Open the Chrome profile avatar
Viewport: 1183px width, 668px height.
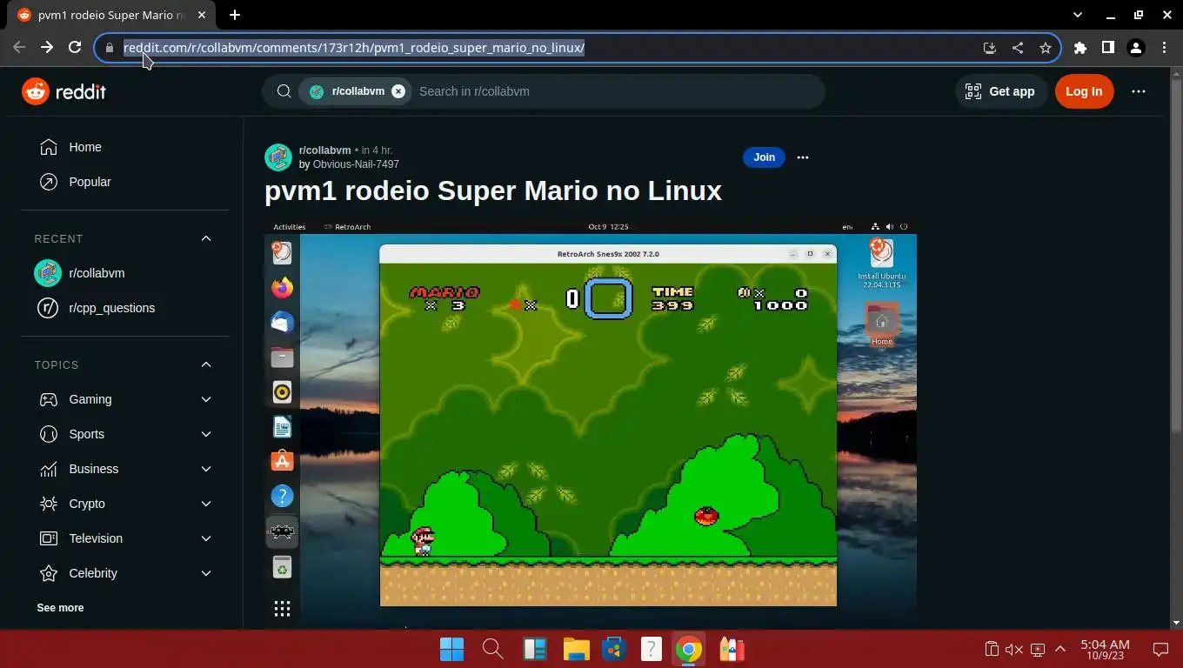tap(1136, 48)
